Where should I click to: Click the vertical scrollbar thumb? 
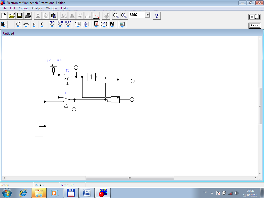pyautogui.click(x=260, y=106)
